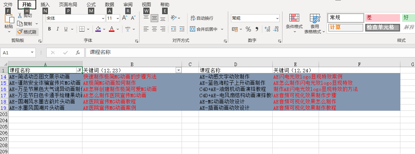Click the formula bar cancel X icon
415x154 pixels.
[53, 53]
